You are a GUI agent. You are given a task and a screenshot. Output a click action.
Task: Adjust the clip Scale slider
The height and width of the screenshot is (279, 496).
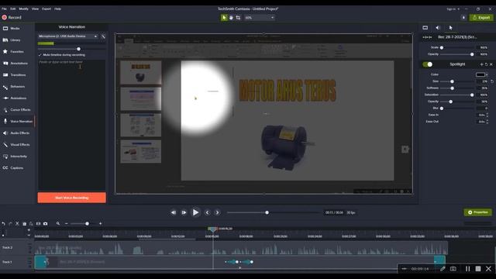pyautogui.click(x=442, y=48)
